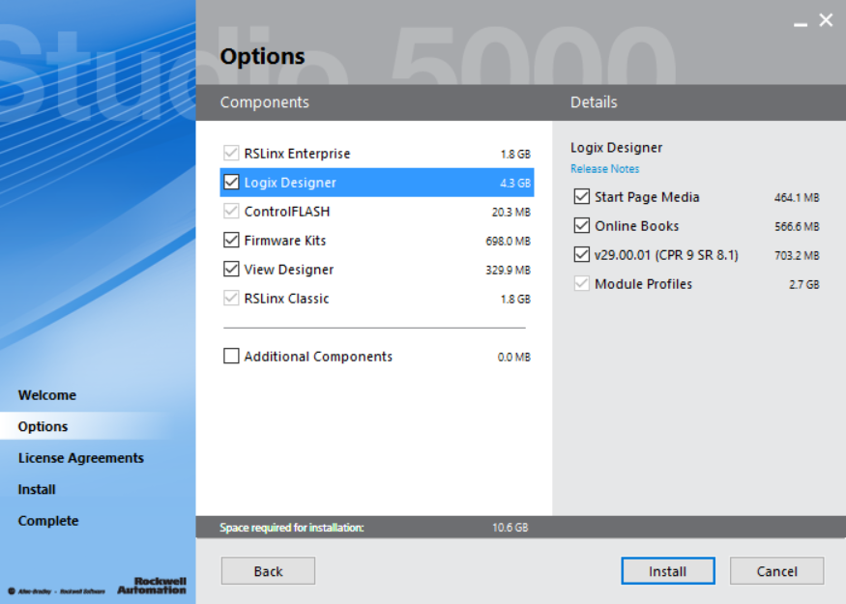Toggle the RSLinx Enterprise checkbox
The height and width of the screenshot is (604, 846).
pos(231,153)
